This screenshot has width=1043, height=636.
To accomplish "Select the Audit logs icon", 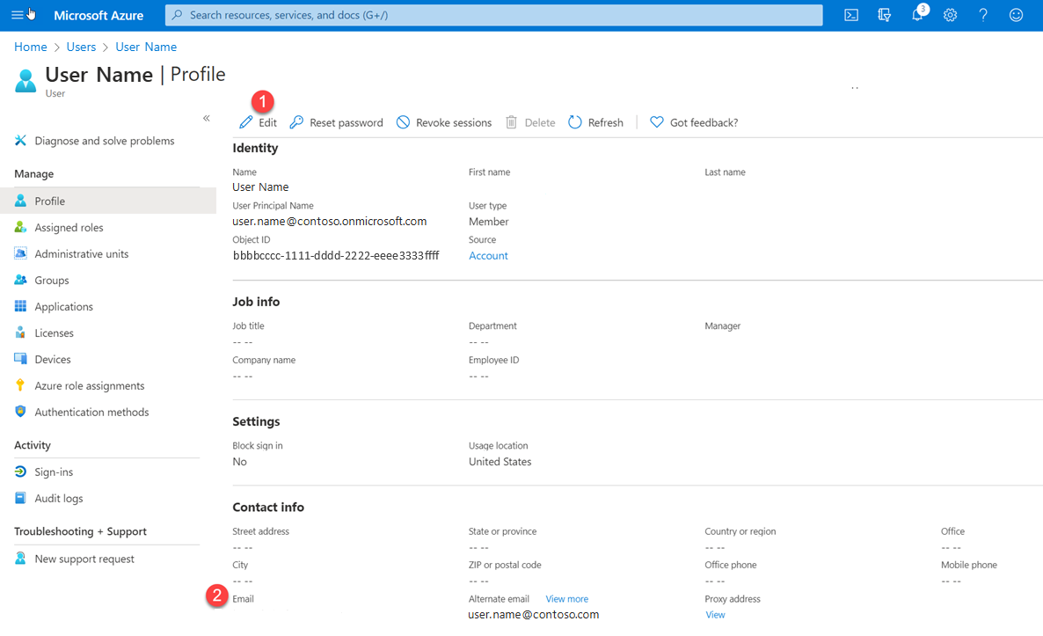I will (21, 498).
